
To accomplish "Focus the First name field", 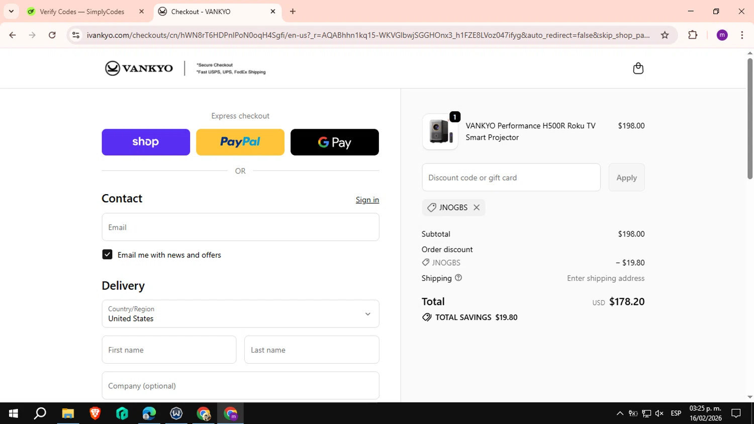I will 169,350.
